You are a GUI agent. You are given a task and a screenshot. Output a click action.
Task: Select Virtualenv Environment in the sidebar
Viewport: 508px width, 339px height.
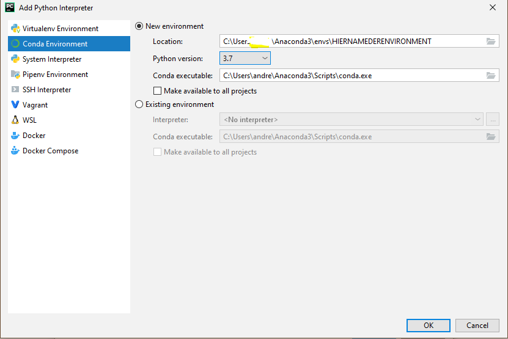pos(69,29)
